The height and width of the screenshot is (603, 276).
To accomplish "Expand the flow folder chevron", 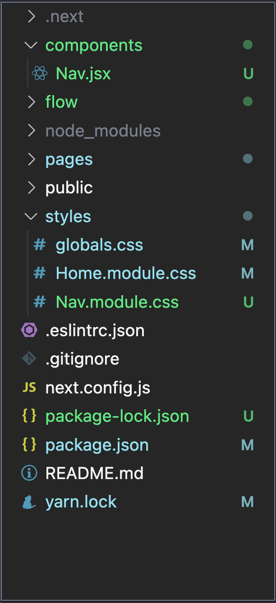I will click(31, 102).
